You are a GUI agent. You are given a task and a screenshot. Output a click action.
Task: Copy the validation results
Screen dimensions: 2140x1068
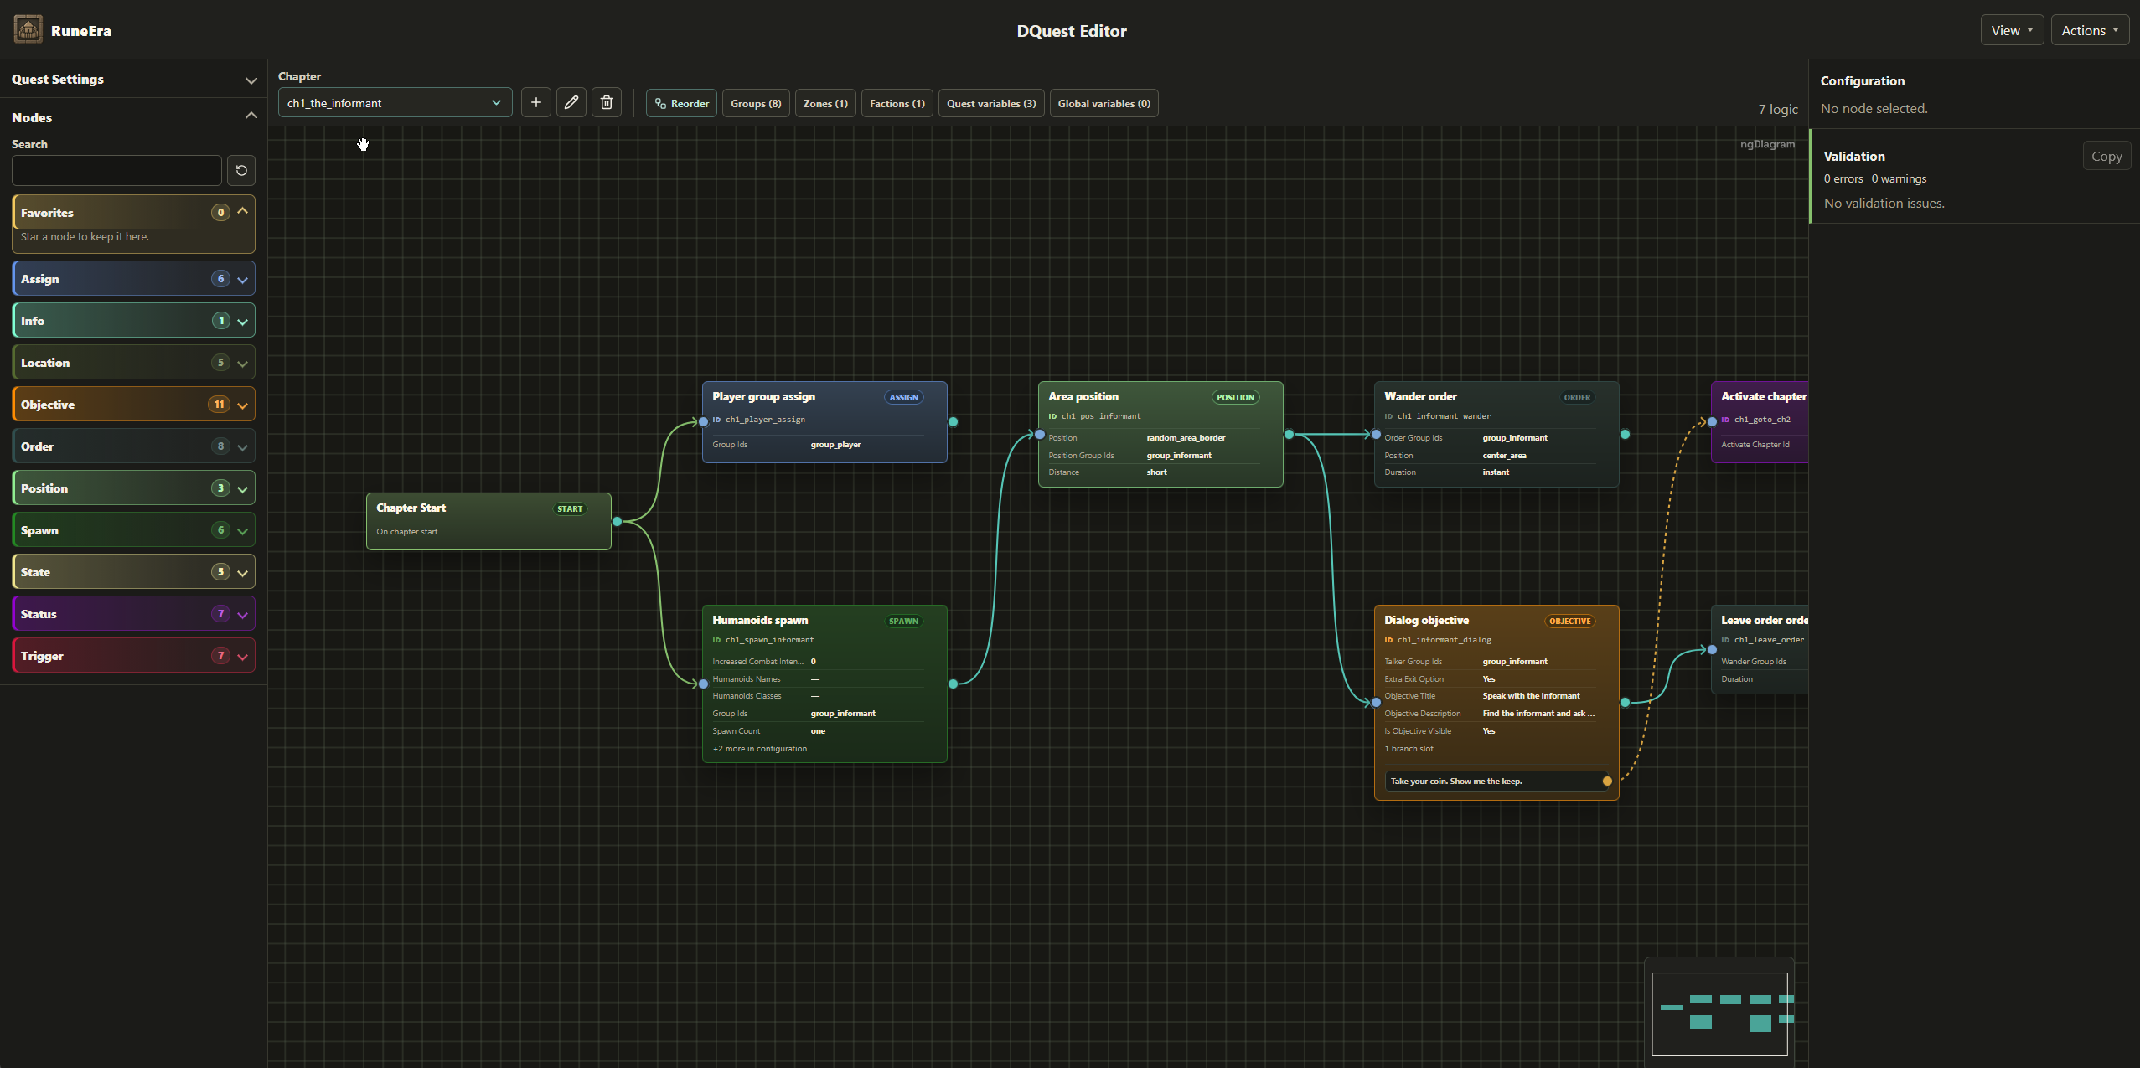point(2106,157)
